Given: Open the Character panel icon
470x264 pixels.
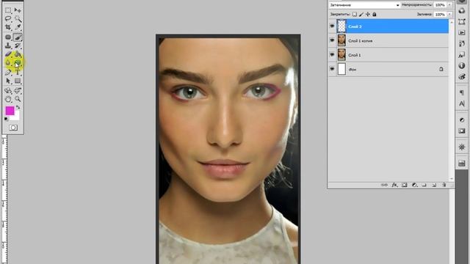Looking at the screenshot, I should tap(462, 103).
